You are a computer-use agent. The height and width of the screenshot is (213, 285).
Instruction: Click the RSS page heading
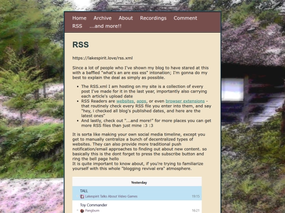click(81, 45)
